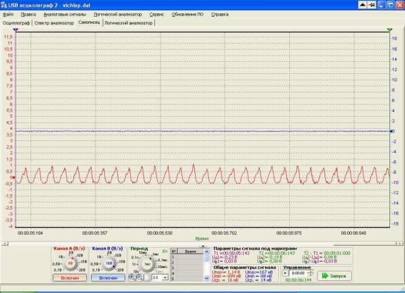The height and width of the screenshot is (293, 405).
Task: Open Обновление ПО menu
Action: pos(187,14)
